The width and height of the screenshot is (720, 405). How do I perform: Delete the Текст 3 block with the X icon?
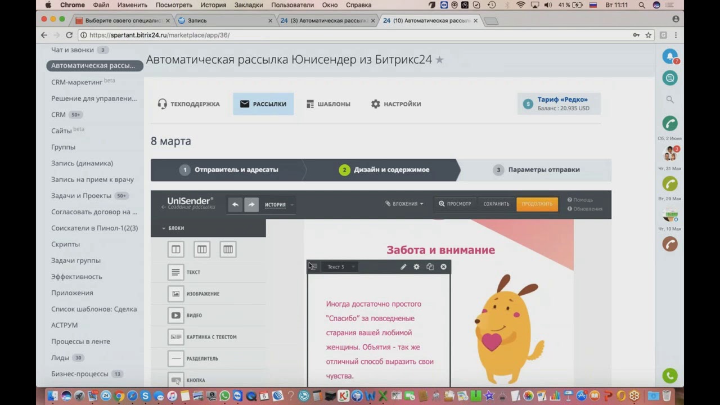click(x=444, y=267)
